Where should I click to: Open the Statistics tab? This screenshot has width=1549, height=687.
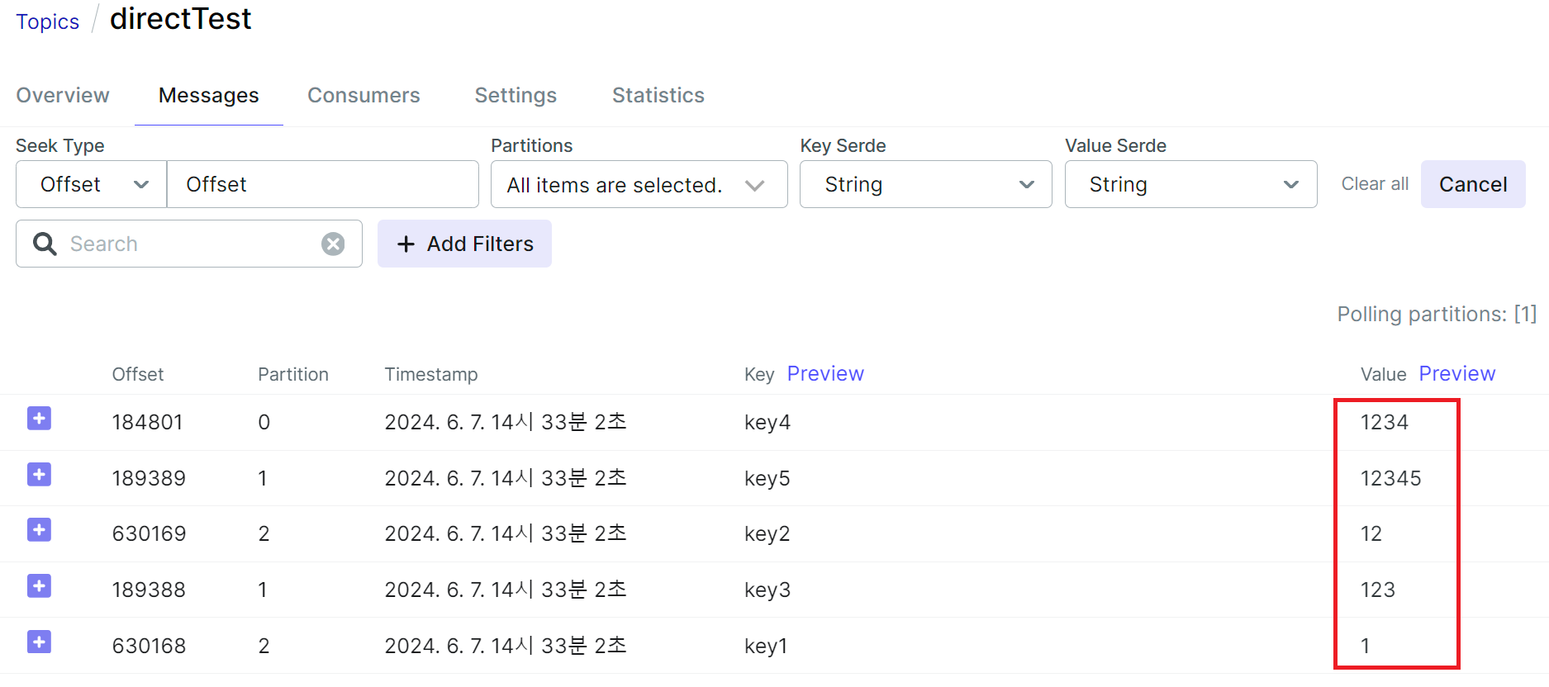pos(658,96)
